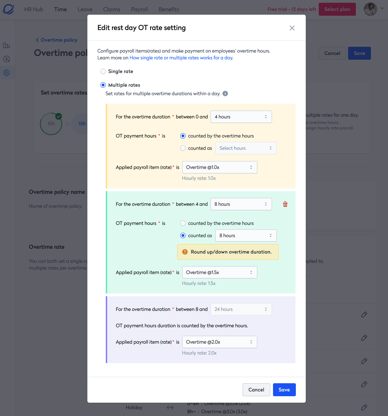Choose counted by overtime hours in 4-8 block
The image size is (388, 416).
(183, 223)
